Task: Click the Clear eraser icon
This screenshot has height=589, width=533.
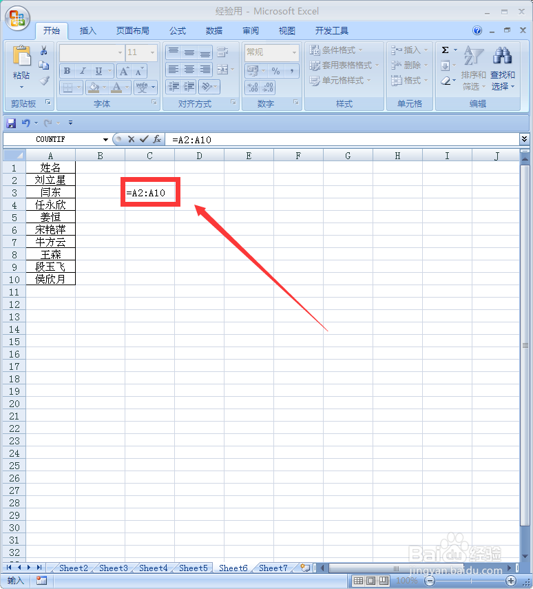Action: click(445, 81)
